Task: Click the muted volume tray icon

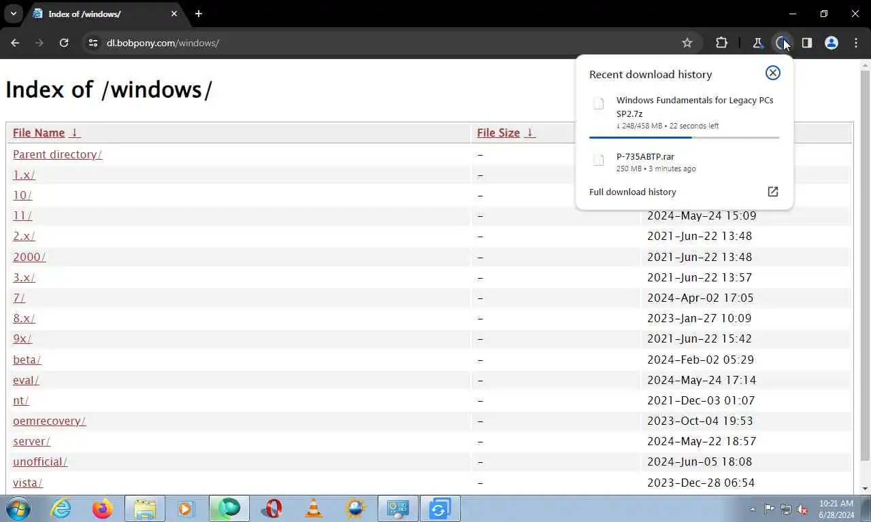Action: point(803,509)
